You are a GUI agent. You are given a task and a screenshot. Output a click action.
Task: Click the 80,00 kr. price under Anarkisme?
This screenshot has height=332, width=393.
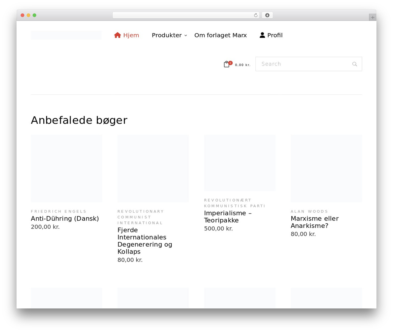303,234
